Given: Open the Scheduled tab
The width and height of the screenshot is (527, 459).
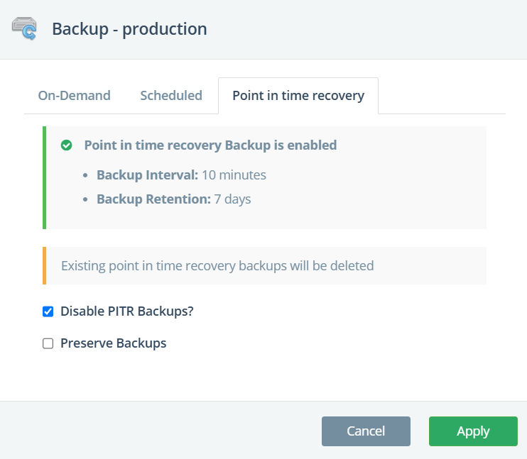Looking at the screenshot, I should click(x=171, y=96).
